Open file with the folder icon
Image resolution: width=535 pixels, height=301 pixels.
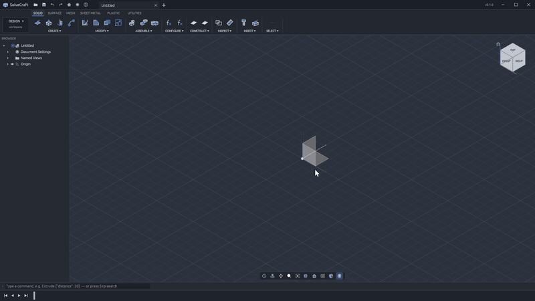click(35, 5)
